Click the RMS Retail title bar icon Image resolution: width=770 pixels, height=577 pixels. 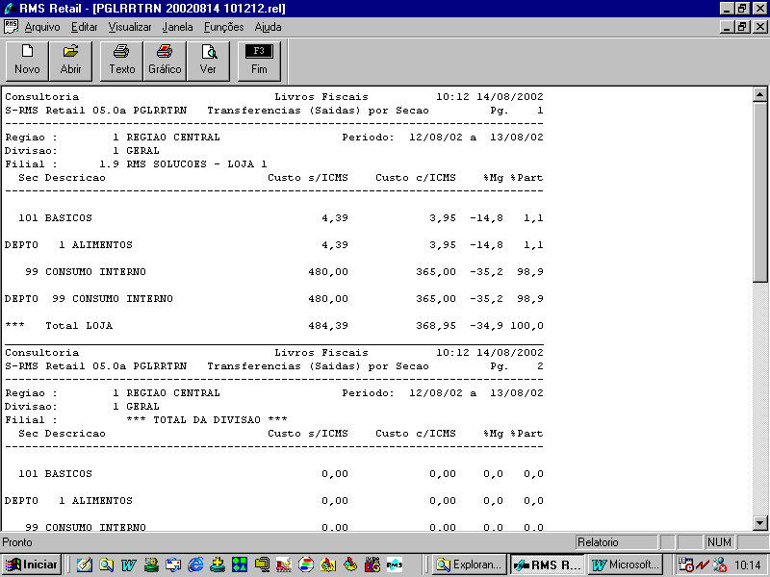coord(9,9)
